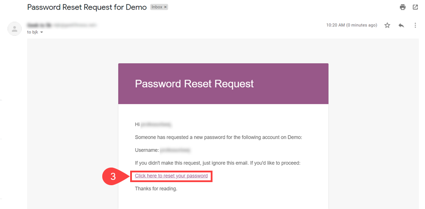Click the 'Thanks for reading.' line

pos(156,189)
